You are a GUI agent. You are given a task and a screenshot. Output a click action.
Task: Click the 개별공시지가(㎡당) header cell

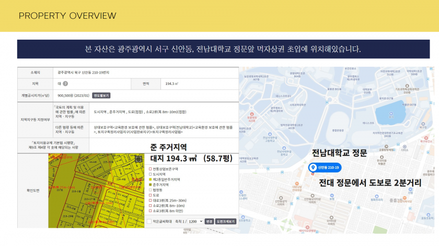click(x=36, y=95)
